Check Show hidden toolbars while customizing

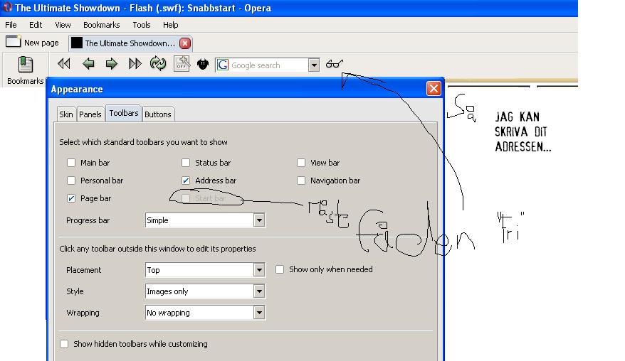(64, 344)
